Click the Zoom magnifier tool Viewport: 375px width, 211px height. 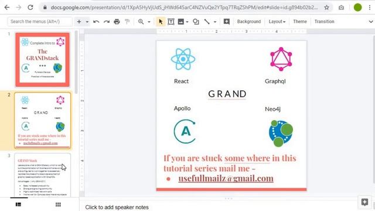tap(141, 22)
